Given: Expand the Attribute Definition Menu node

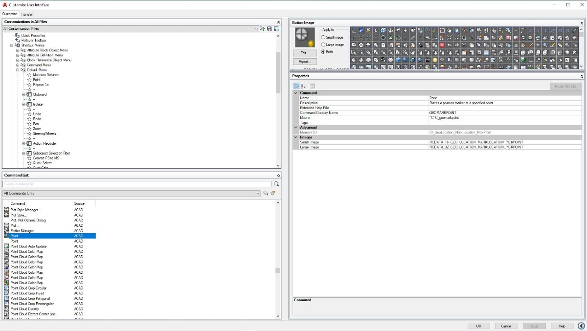Looking at the screenshot, I should (x=18, y=55).
